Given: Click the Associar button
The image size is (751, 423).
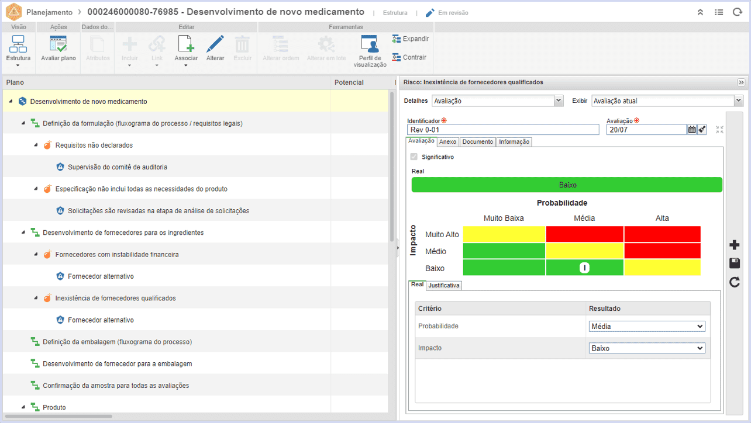Looking at the screenshot, I should point(186,48).
